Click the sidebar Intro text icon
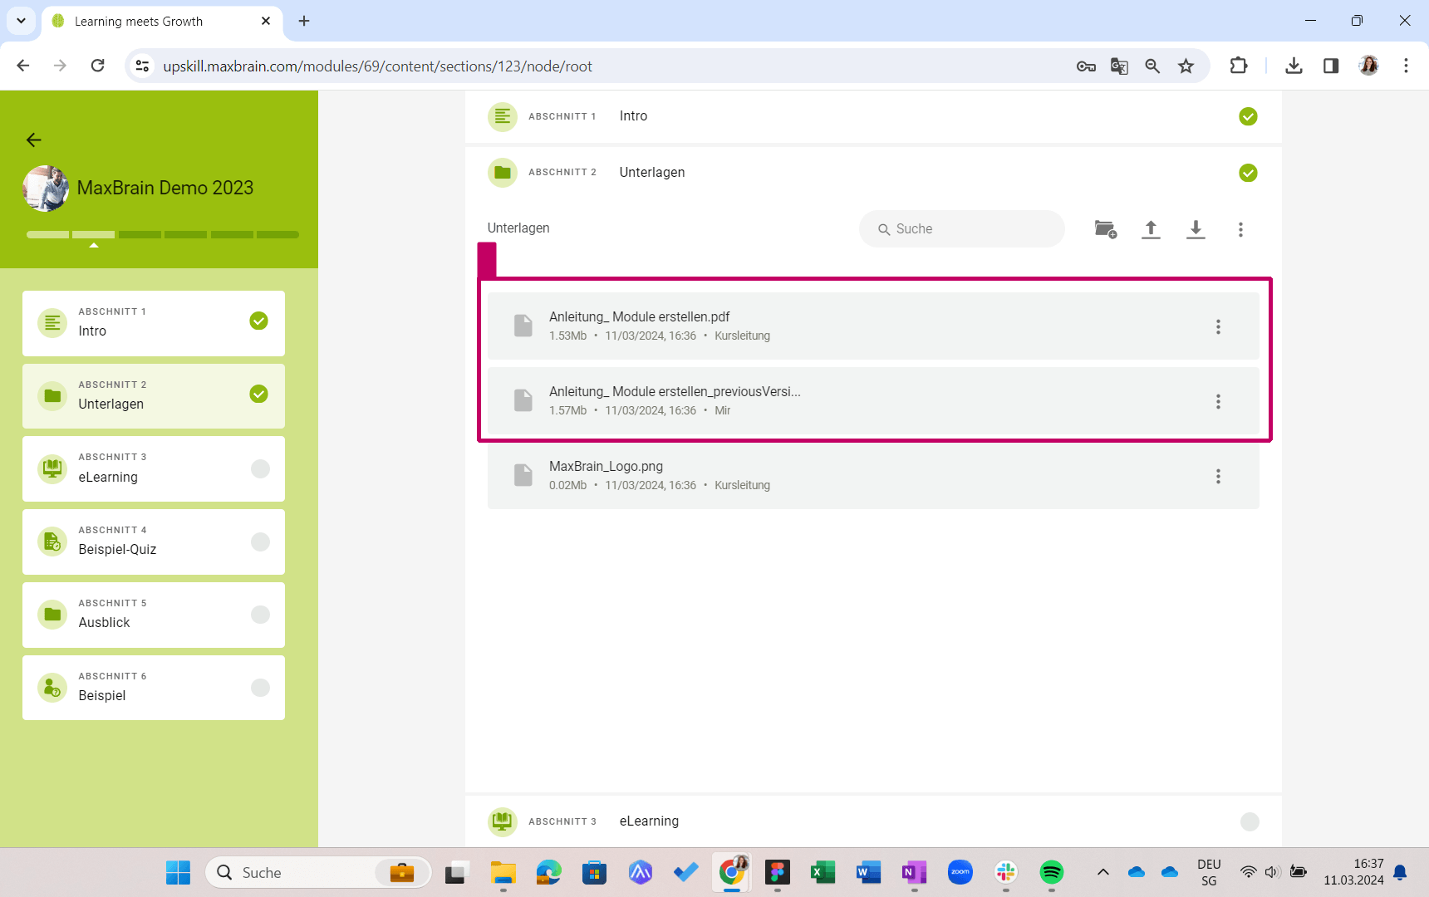 (x=52, y=322)
